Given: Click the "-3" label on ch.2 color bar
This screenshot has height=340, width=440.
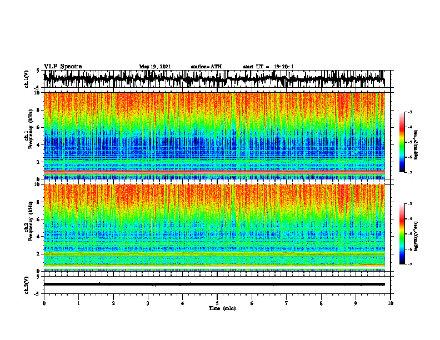Looking at the screenshot, I should 410,204.
